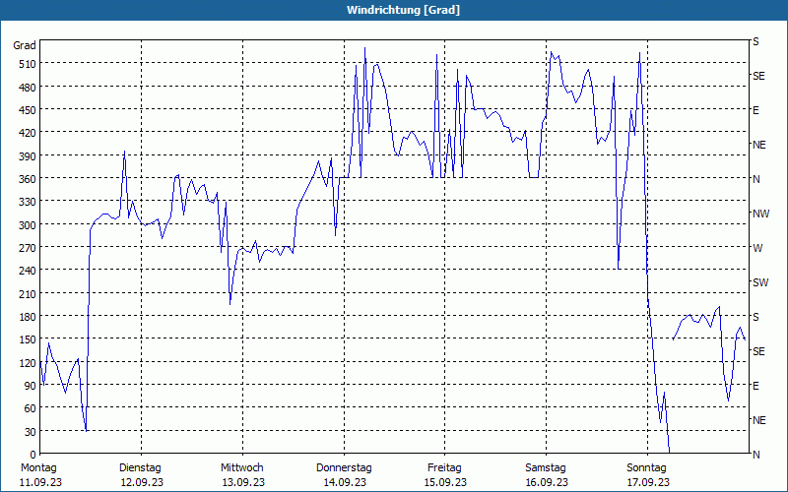Click the W compass label on right axis

[757, 248]
